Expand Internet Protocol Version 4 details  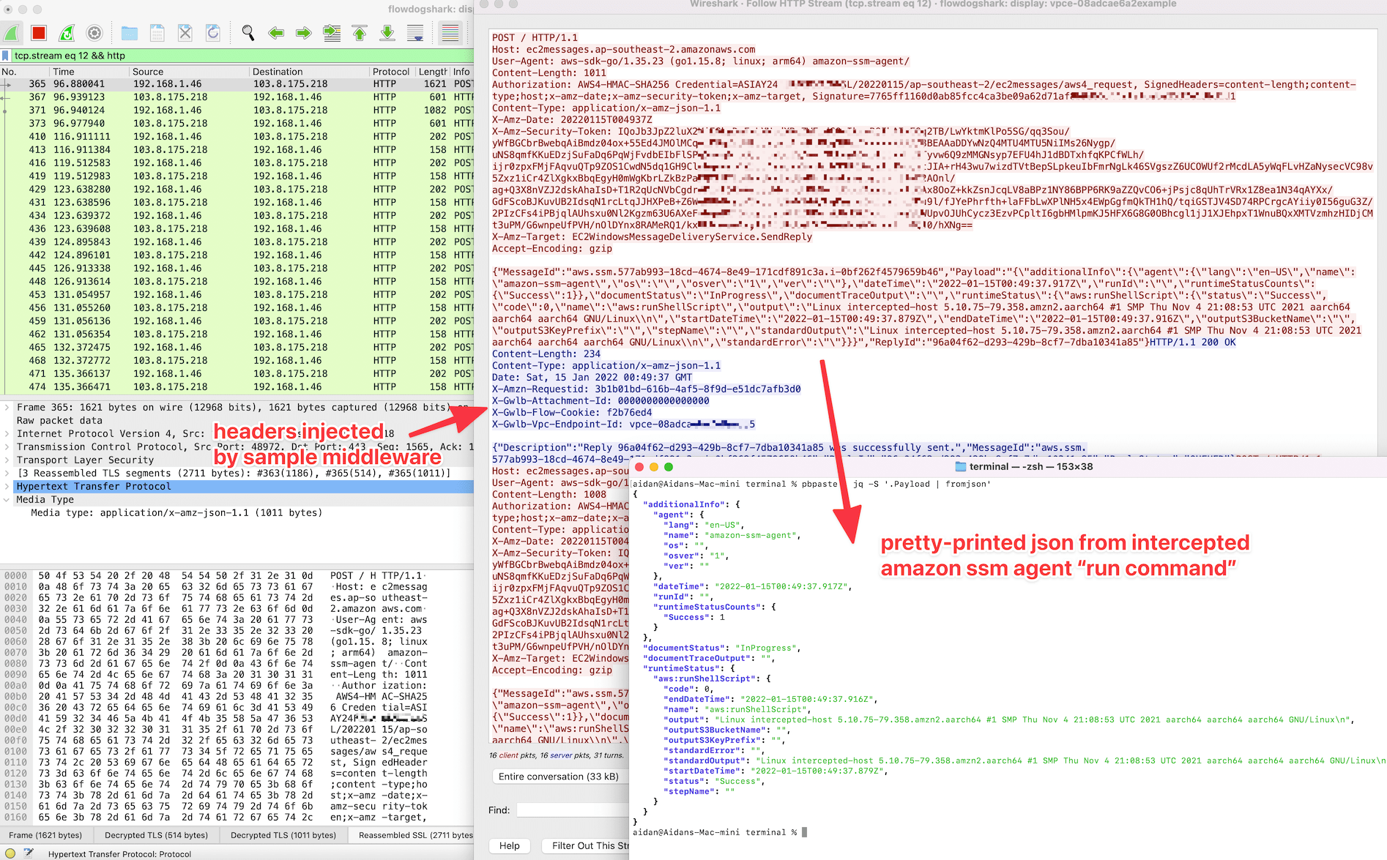pyautogui.click(x=7, y=434)
